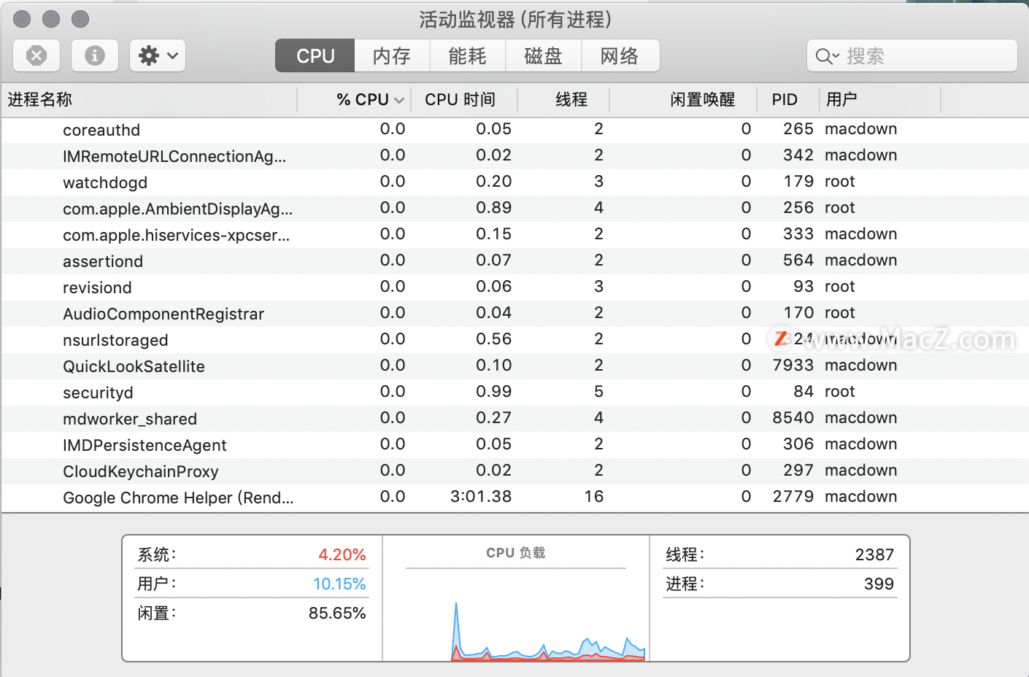
Task: Toggle sort order on % CPU column
Action: tap(355, 100)
